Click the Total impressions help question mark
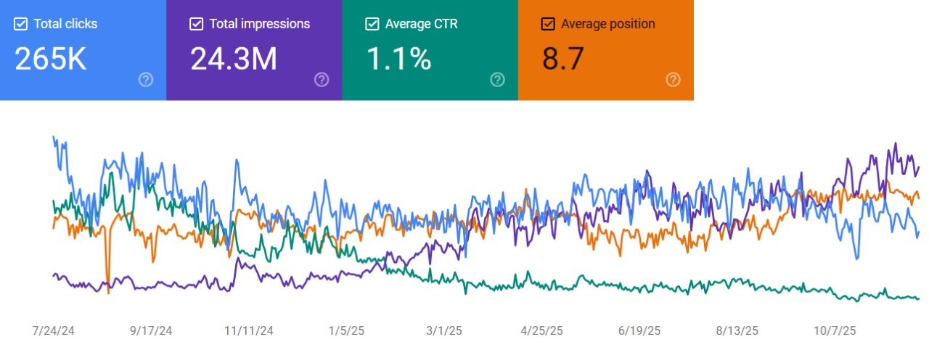 pyautogui.click(x=322, y=80)
